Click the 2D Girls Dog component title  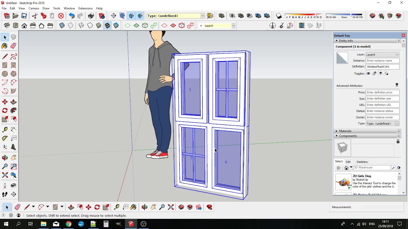pos(362,176)
